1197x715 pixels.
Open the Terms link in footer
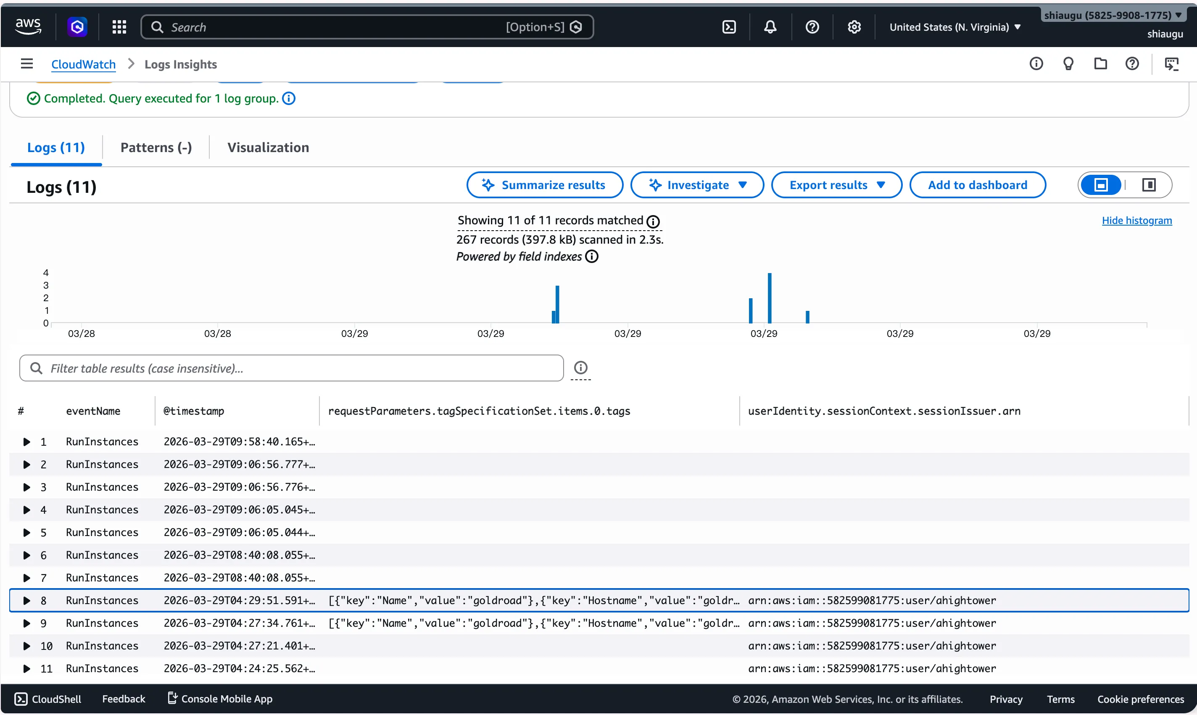1061,699
